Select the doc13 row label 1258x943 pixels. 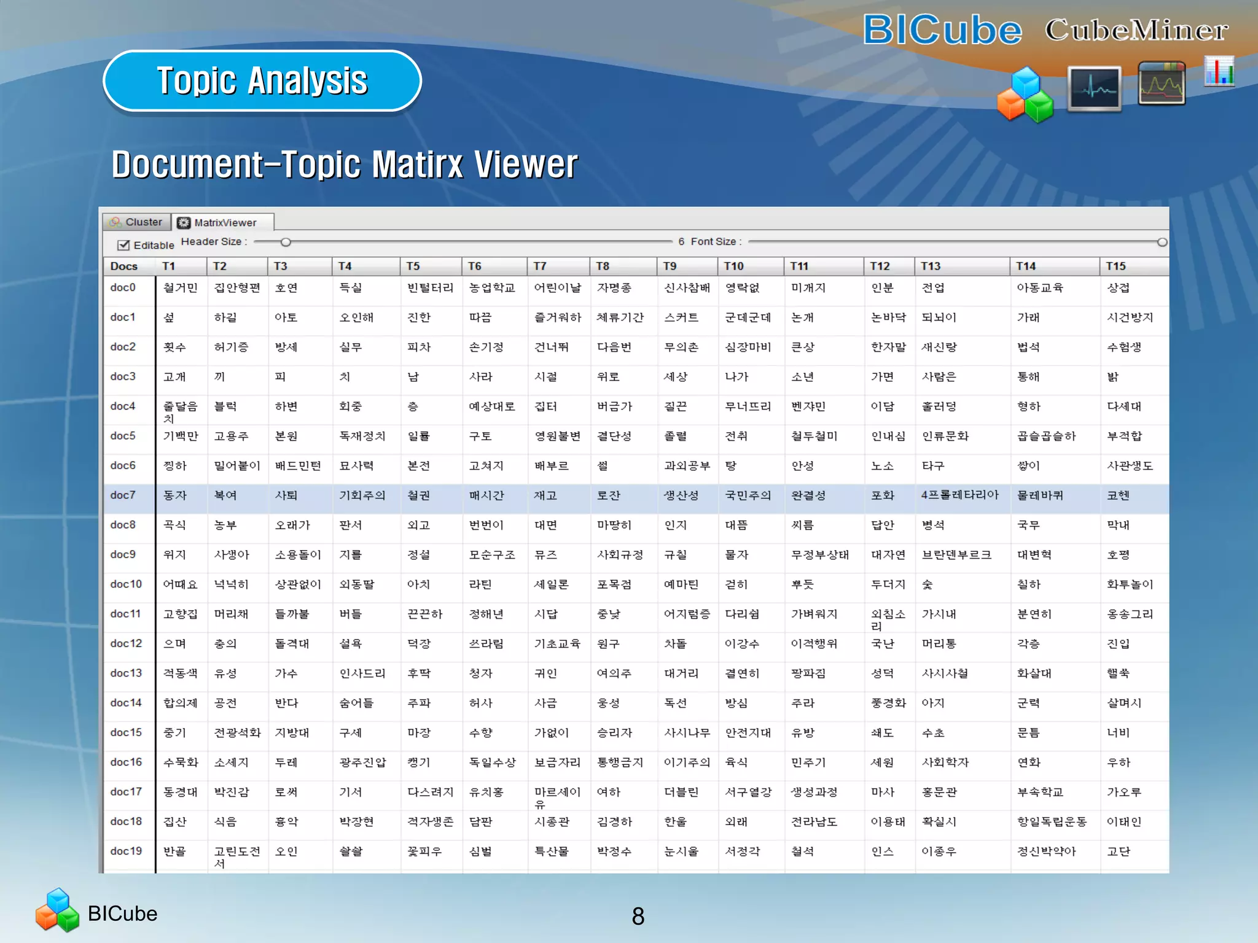pos(126,673)
